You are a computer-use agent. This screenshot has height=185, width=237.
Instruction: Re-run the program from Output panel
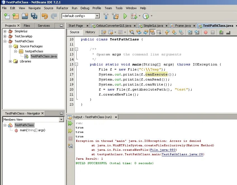(x=70, y=123)
